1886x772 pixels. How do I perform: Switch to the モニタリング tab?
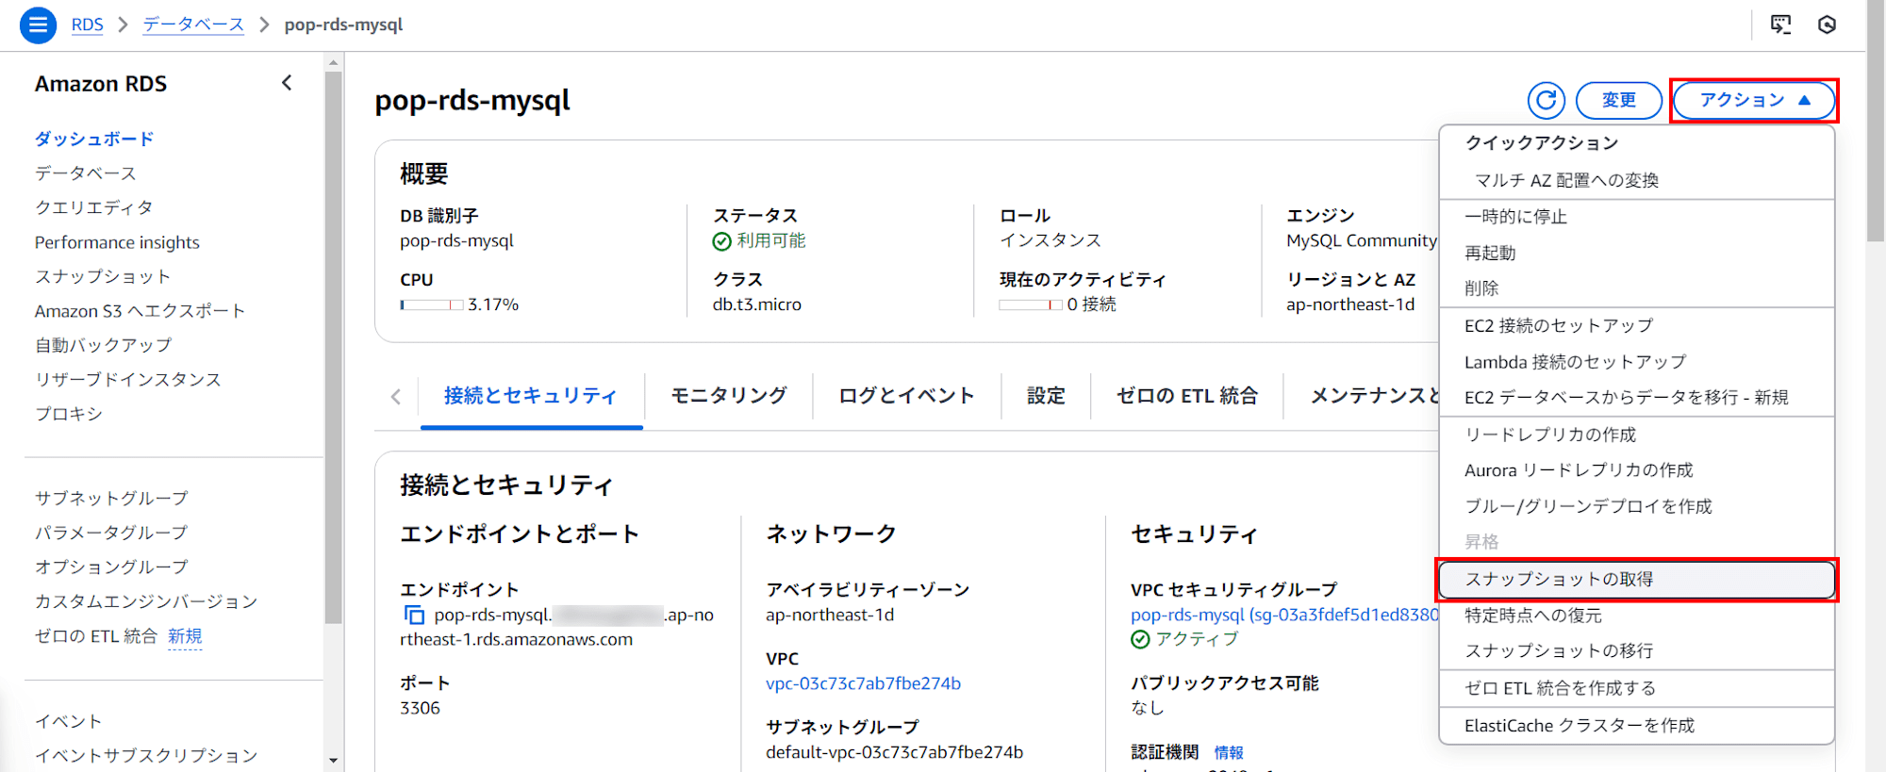(x=729, y=396)
